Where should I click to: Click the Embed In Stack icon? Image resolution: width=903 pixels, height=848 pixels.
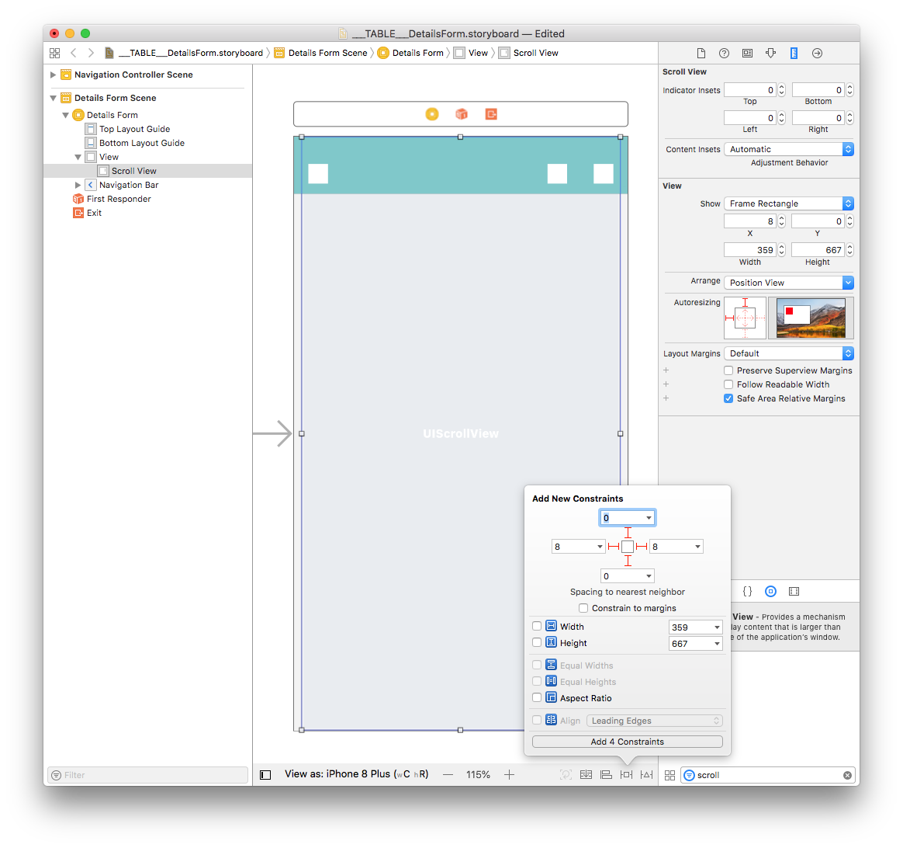586,775
